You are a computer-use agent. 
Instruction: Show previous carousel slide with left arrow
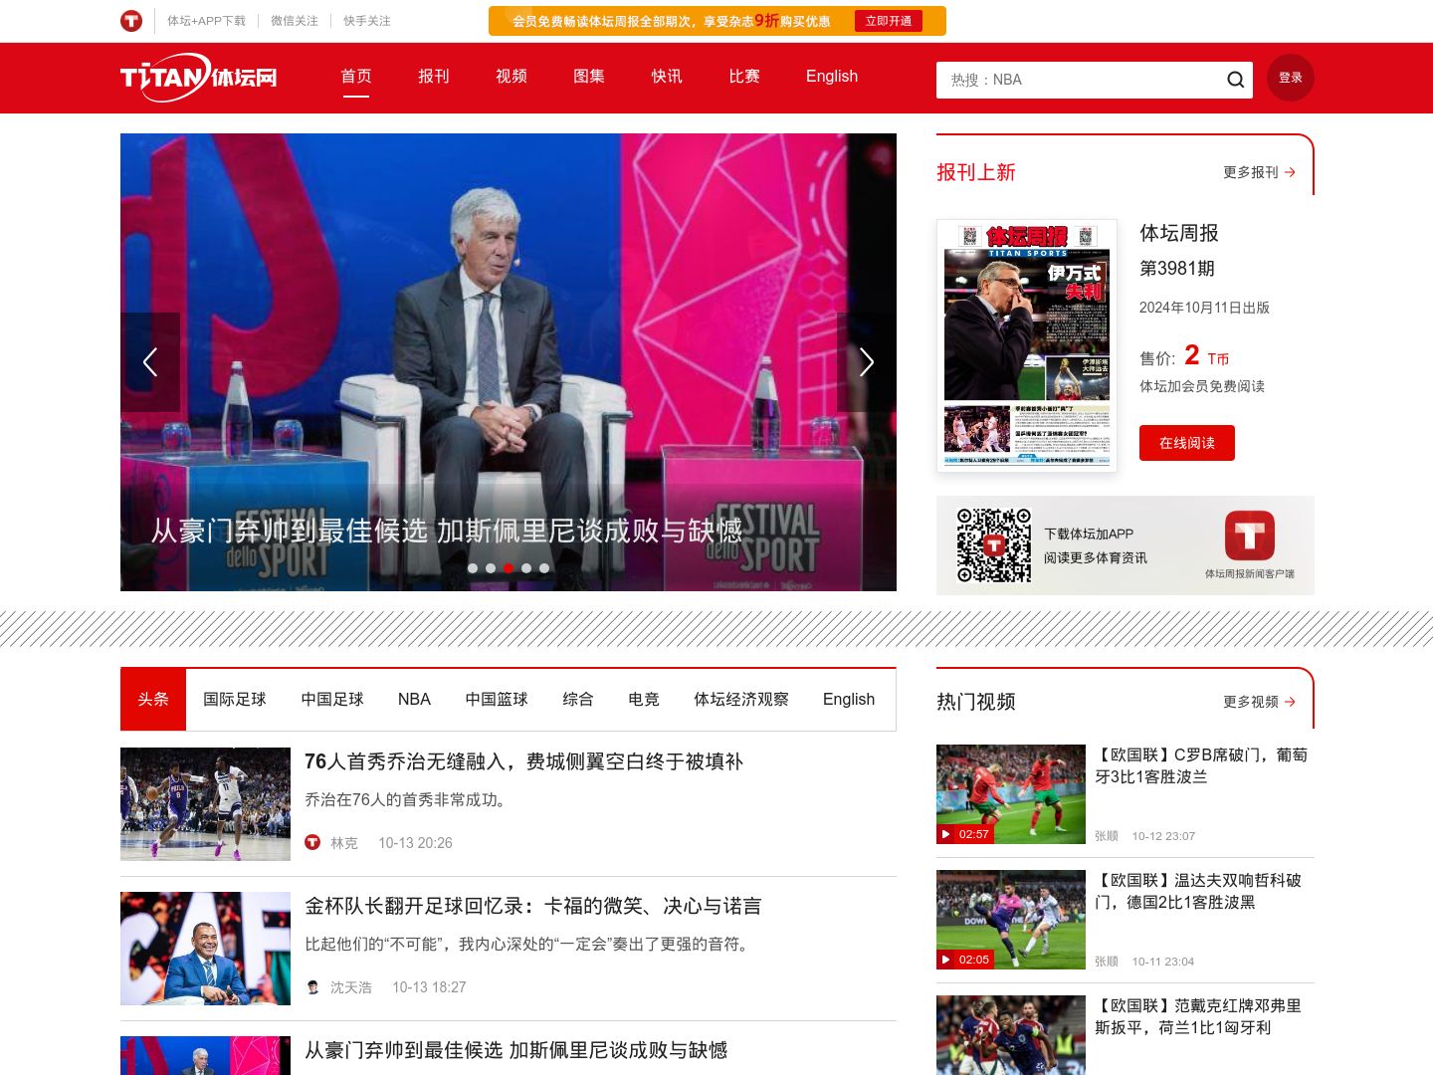[x=150, y=362]
